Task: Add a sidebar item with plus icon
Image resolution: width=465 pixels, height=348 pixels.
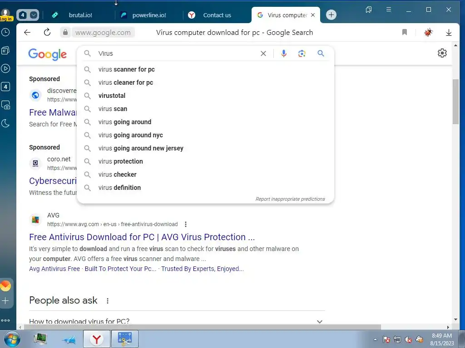Action: click(x=5, y=301)
